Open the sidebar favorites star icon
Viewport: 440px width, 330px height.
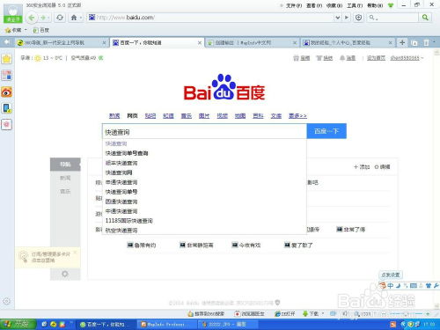[7, 59]
